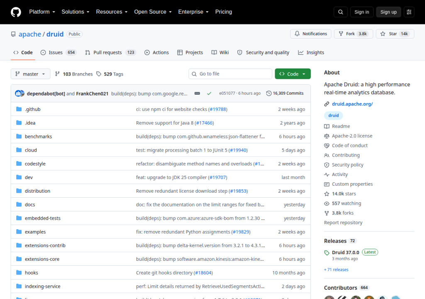Open appearance settings icon in header
The width and height of the screenshot is (425, 299).
[409, 12]
